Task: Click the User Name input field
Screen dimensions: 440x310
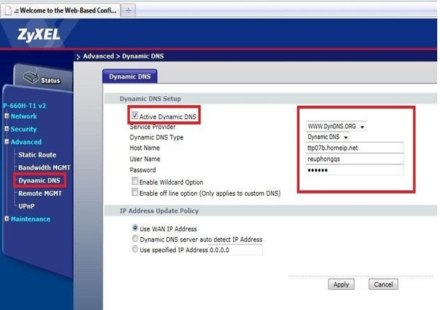Action: pyautogui.click(x=355, y=159)
